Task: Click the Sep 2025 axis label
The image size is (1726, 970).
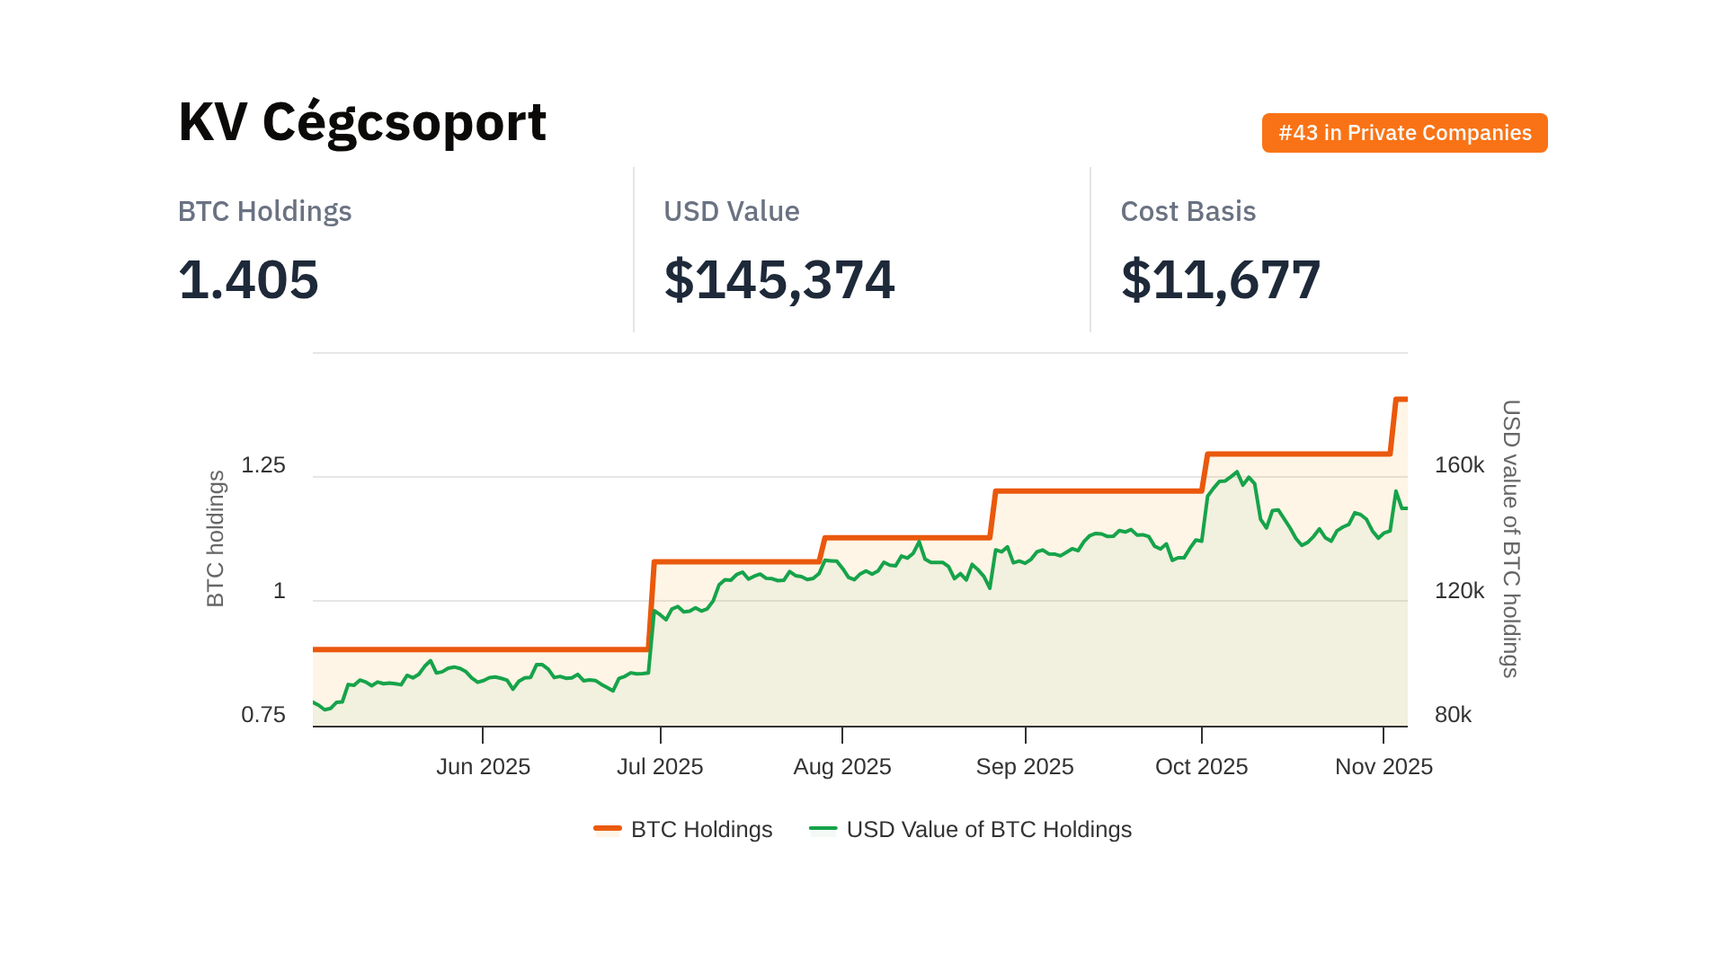Action: coord(1025,766)
